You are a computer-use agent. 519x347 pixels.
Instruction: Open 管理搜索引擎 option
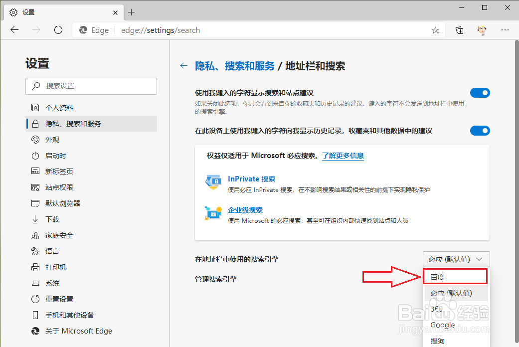(x=216, y=279)
